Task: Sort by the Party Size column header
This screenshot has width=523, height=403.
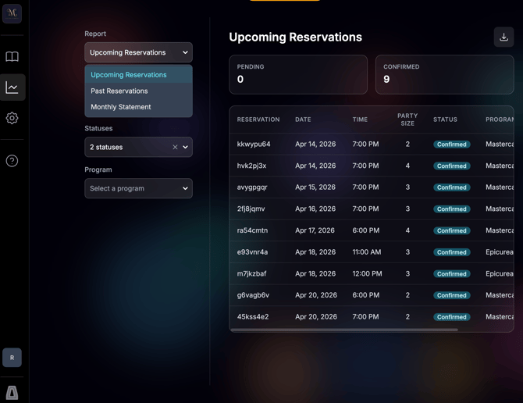Action: click(407, 119)
